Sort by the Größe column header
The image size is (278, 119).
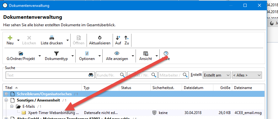(x=223, y=88)
